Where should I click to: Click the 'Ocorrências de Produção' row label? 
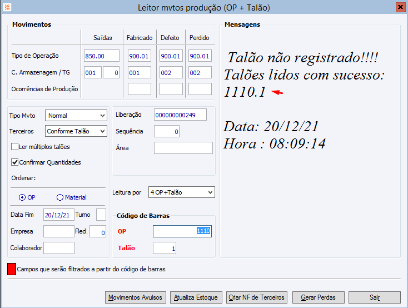(44, 89)
